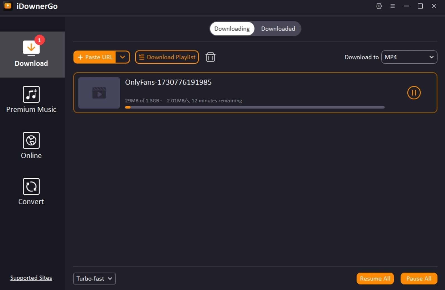Click the Download Playlist button
This screenshot has height=290, width=445.
point(167,57)
